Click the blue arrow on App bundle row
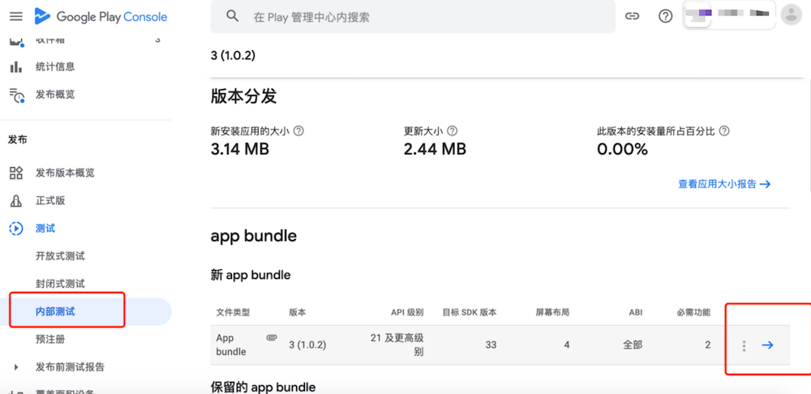 point(767,345)
